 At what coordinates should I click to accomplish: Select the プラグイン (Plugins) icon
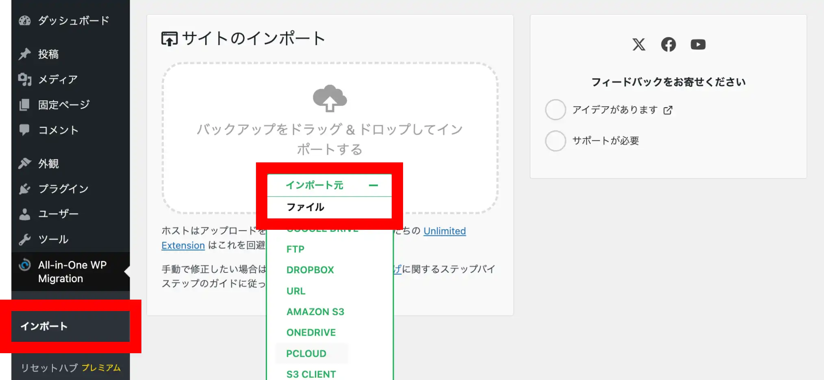pos(25,188)
